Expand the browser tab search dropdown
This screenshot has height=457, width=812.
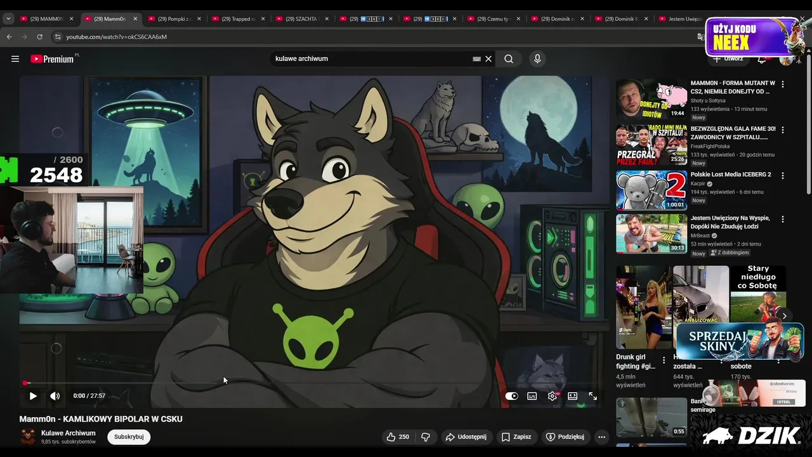[8, 19]
